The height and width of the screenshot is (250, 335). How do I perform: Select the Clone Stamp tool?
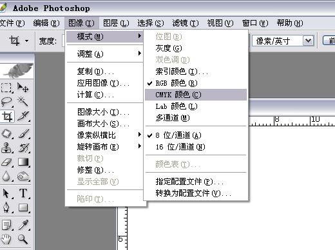(x=6, y=148)
